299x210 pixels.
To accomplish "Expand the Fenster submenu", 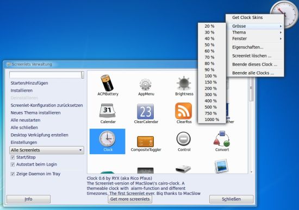I will [255, 39].
